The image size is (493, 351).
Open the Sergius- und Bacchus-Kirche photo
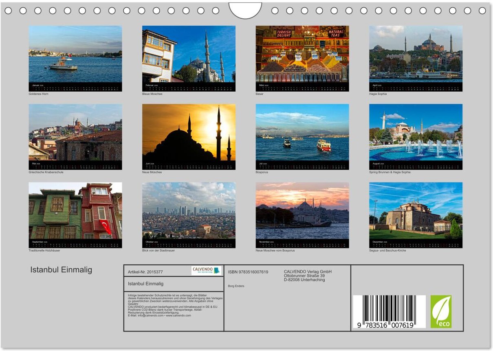416,211
